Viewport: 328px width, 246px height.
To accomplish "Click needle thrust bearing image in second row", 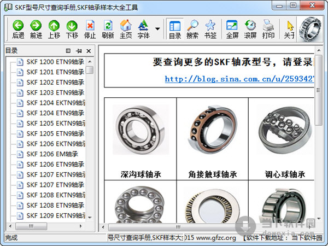I will click(213, 206).
